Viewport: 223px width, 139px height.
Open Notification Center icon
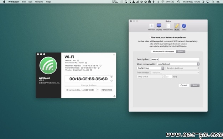pos(218,2)
